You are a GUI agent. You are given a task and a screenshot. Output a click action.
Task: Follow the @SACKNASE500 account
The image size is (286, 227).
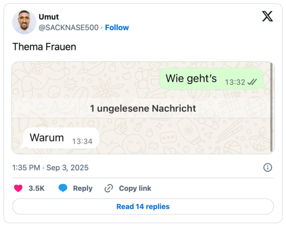117,28
